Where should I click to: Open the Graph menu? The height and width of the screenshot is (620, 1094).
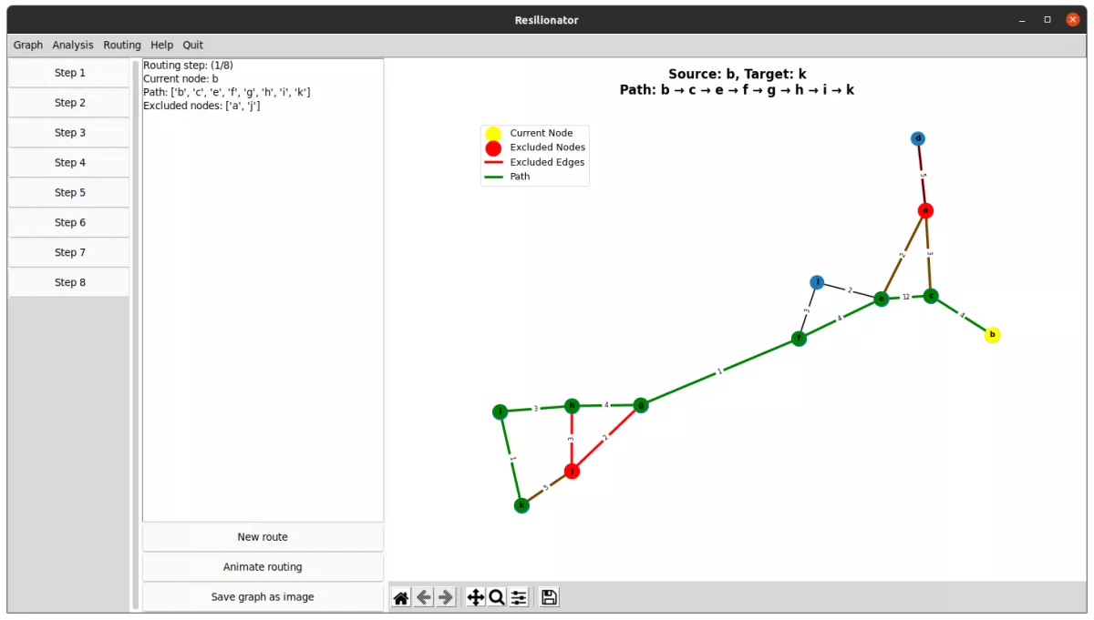click(x=28, y=45)
